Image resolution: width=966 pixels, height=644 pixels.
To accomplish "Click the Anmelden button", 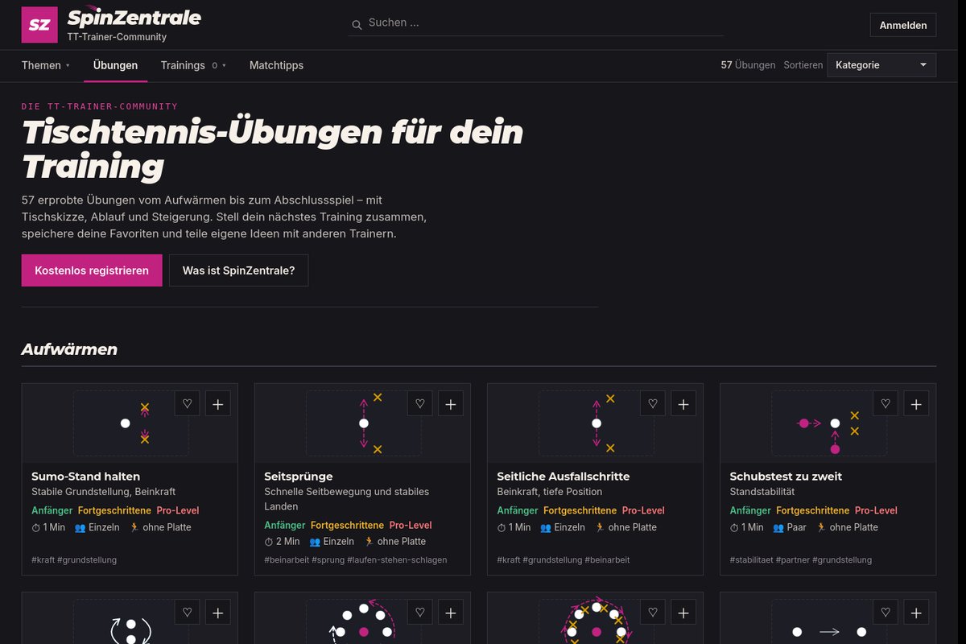I will click(903, 25).
